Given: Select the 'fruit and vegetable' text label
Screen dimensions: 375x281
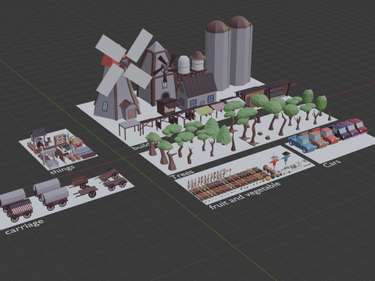Looking at the screenshot, I should pos(245,195).
